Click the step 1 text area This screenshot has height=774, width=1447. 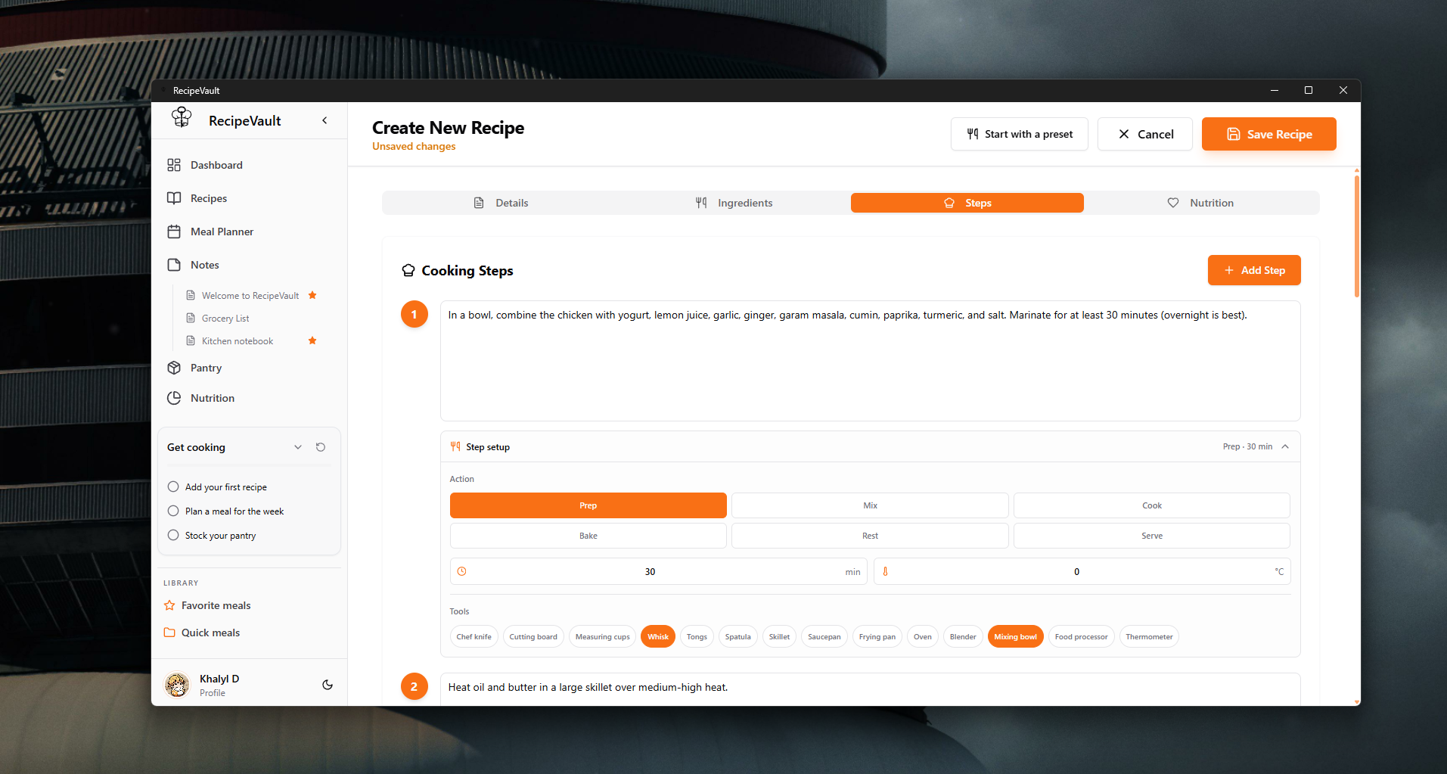tap(870, 361)
